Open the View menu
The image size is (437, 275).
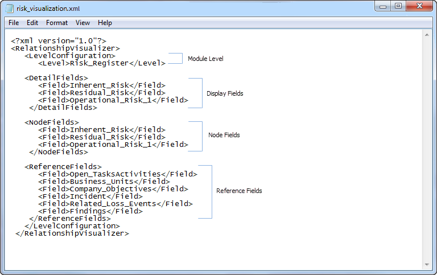83,23
